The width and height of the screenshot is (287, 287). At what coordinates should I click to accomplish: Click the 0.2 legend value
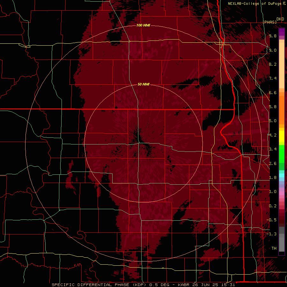pyautogui.click(x=273, y=206)
